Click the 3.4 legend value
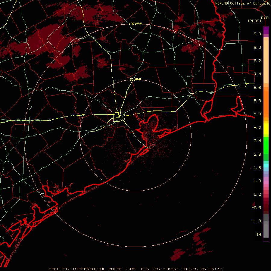The height and width of the screenshot is (271, 271). tap(257, 141)
